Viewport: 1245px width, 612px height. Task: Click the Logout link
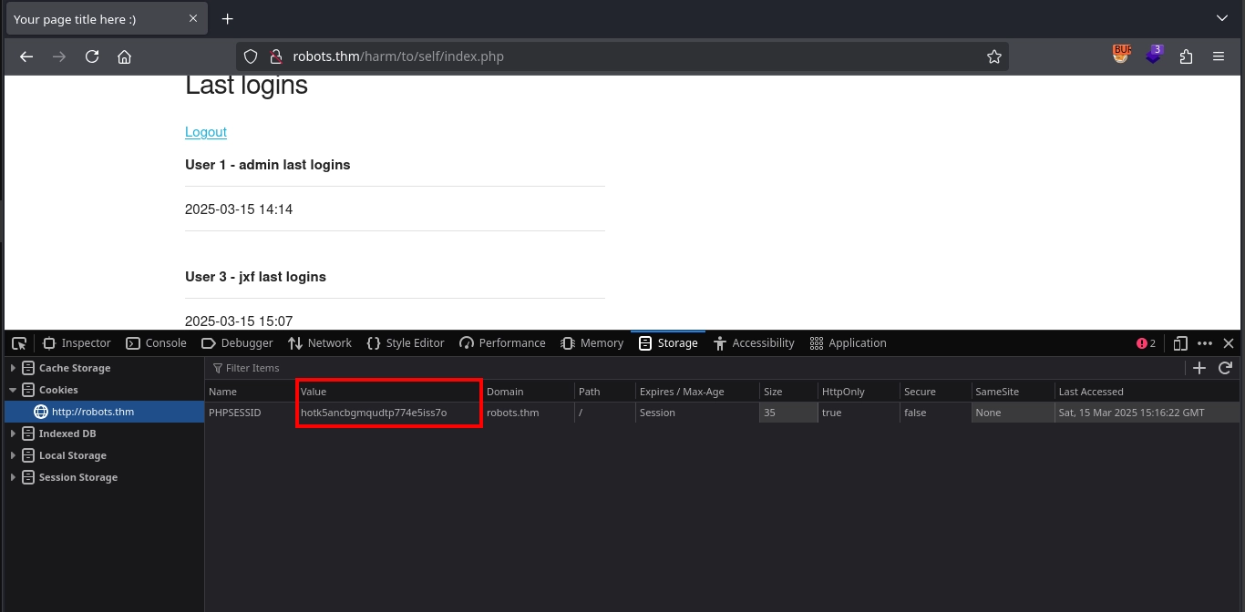click(206, 132)
